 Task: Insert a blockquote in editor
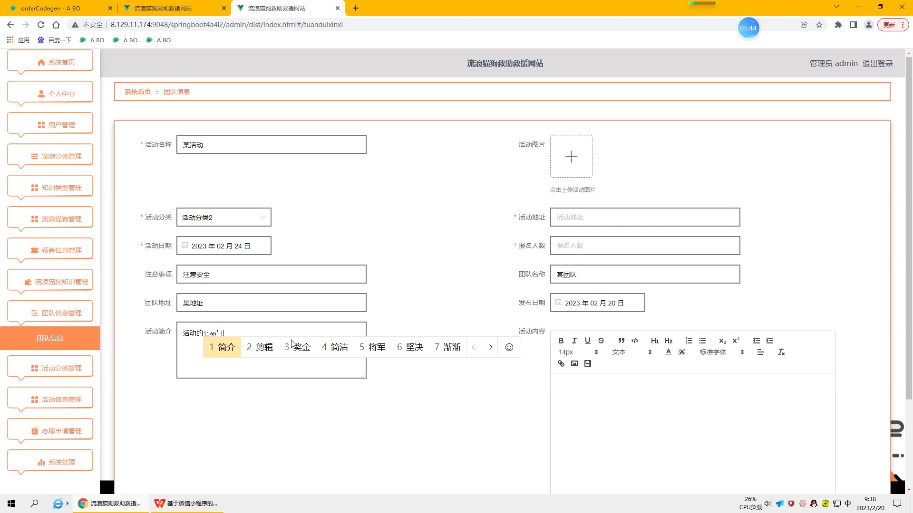(x=621, y=341)
